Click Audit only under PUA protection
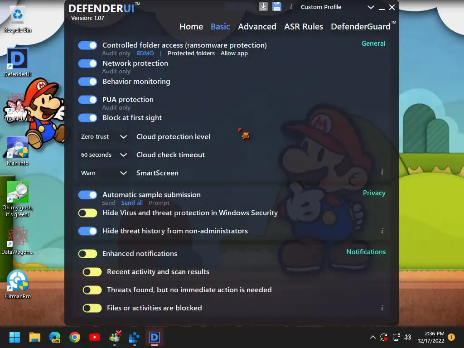464x348 pixels. coord(116,108)
